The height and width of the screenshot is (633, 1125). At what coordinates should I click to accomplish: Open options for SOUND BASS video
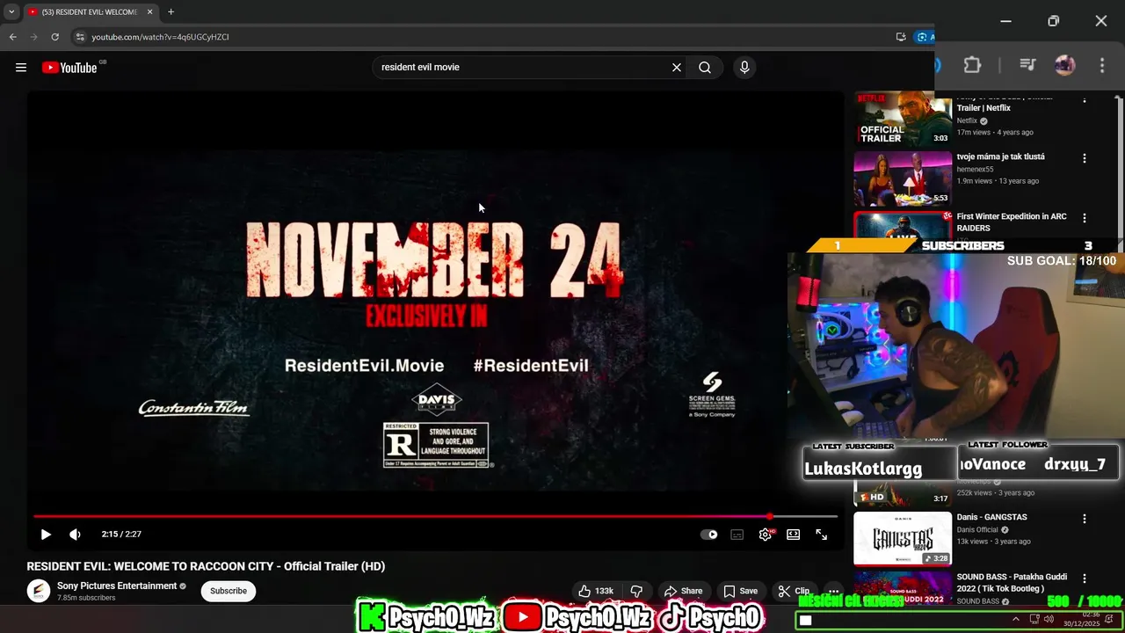tap(1085, 578)
